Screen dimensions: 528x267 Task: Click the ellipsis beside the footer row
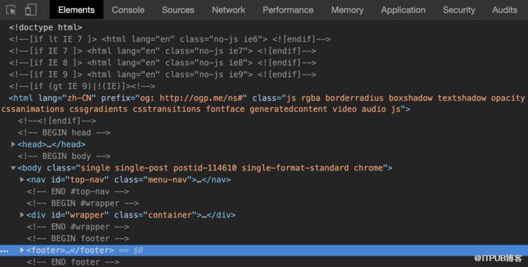pyautogui.click(x=4, y=250)
